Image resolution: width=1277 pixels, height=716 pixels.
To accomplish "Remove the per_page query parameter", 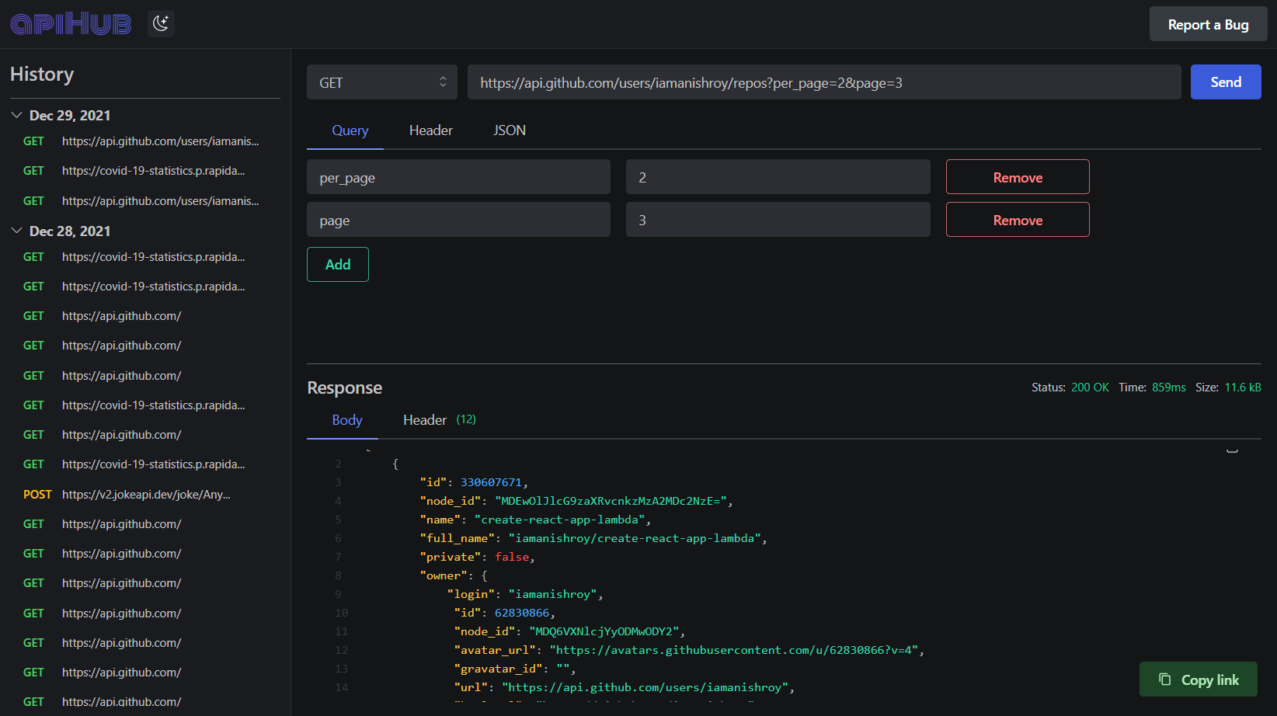I will click(1017, 177).
